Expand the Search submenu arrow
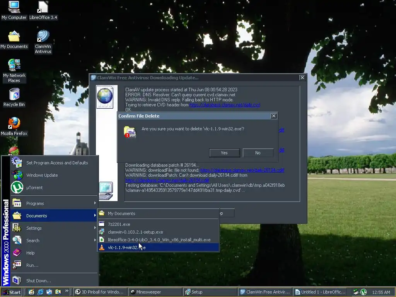This screenshot has width=396, height=297. click(x=95, y=240)
